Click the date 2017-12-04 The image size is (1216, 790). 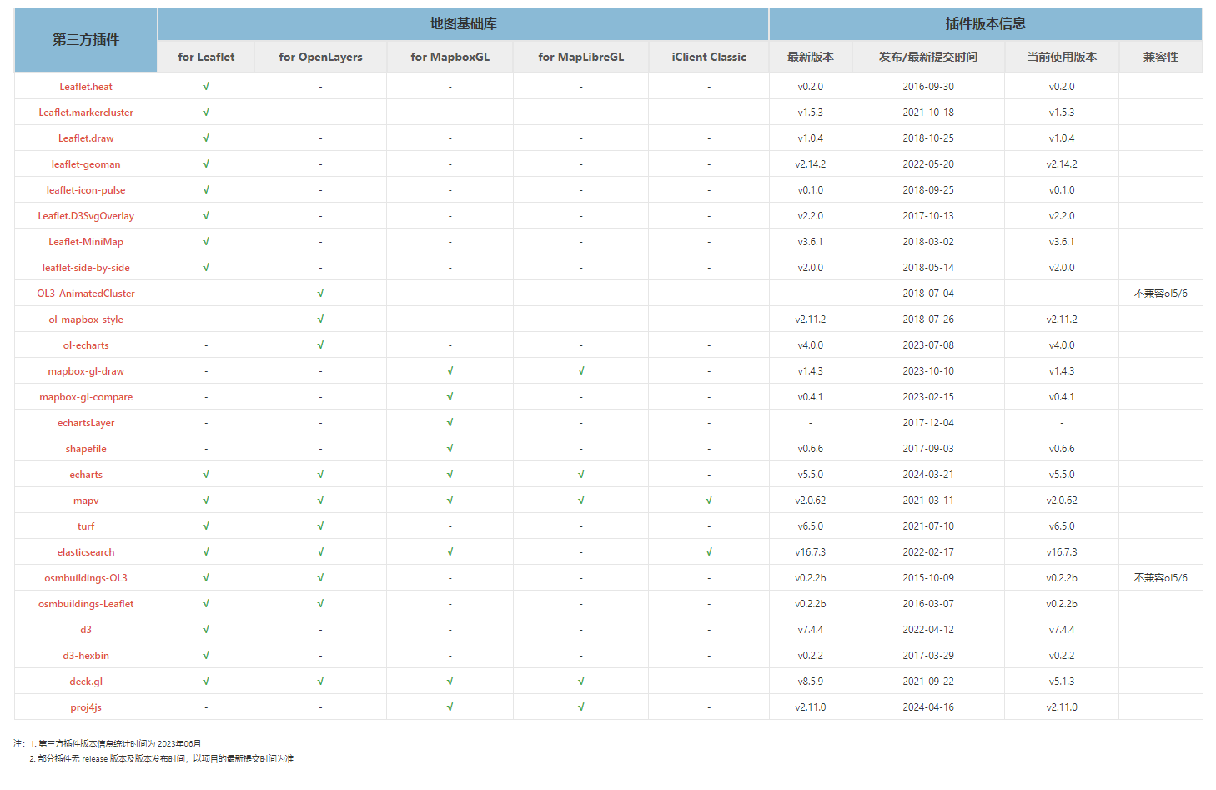point(928,423)
